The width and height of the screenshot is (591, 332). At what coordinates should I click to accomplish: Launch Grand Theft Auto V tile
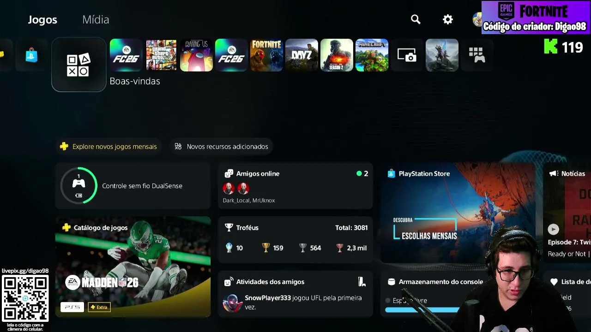click(x=161, y=55)
